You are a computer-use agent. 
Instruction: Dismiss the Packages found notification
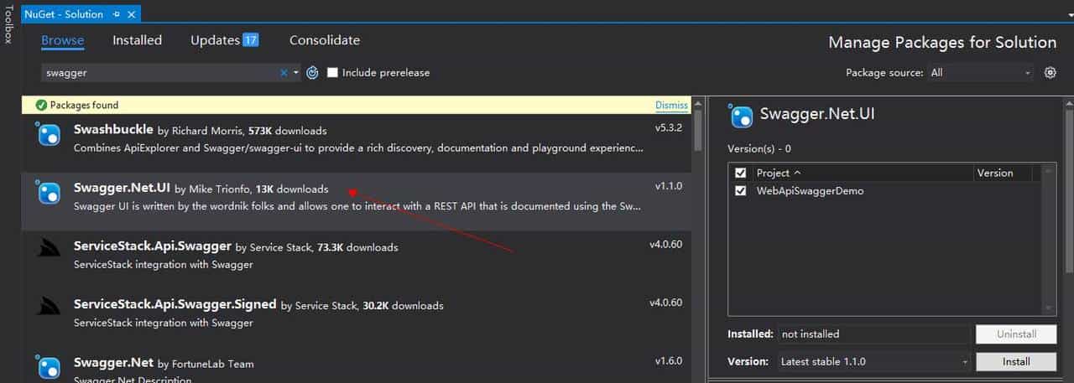[671, 106]
